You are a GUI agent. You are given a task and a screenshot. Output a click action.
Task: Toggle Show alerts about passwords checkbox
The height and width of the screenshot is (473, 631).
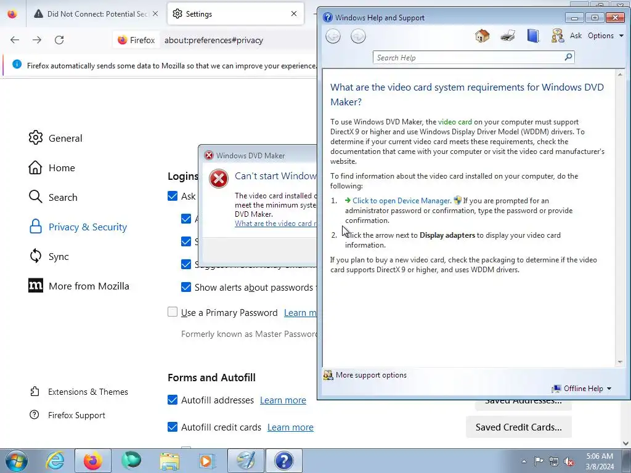coord(186,287)
